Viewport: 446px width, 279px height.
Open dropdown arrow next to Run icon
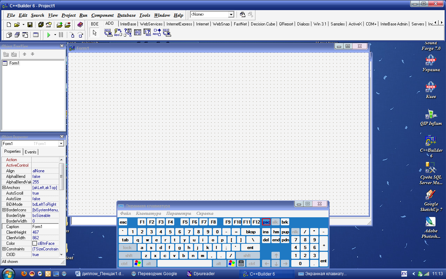pyautogui.click(x=55, y=35)
